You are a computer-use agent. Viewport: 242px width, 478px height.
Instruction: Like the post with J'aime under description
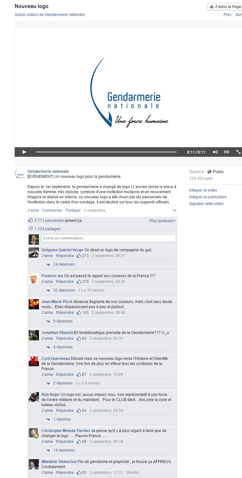point(33,210)
